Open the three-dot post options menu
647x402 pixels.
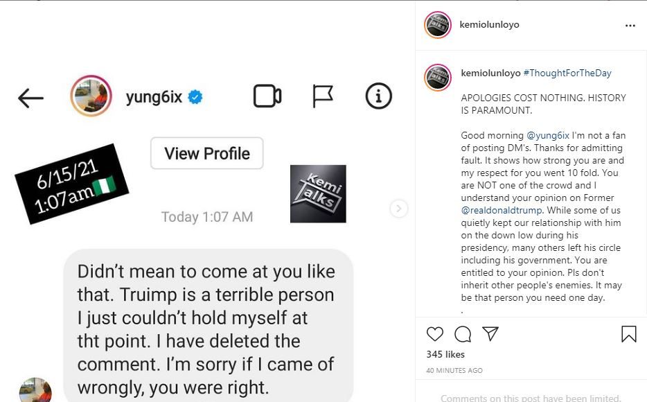tap(630, 25)
